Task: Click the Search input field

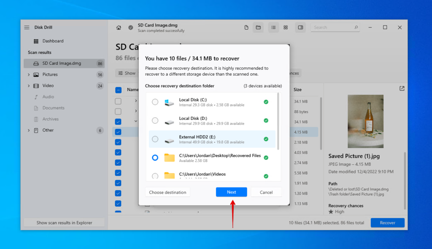Action: pyautogui.click(x=333, y=27)
